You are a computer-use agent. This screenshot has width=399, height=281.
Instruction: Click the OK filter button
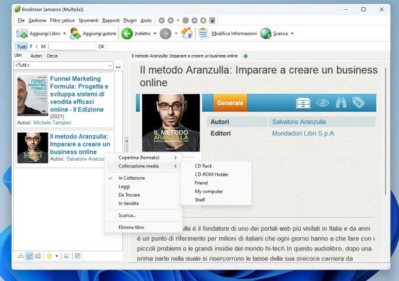(x=101, y=46)
